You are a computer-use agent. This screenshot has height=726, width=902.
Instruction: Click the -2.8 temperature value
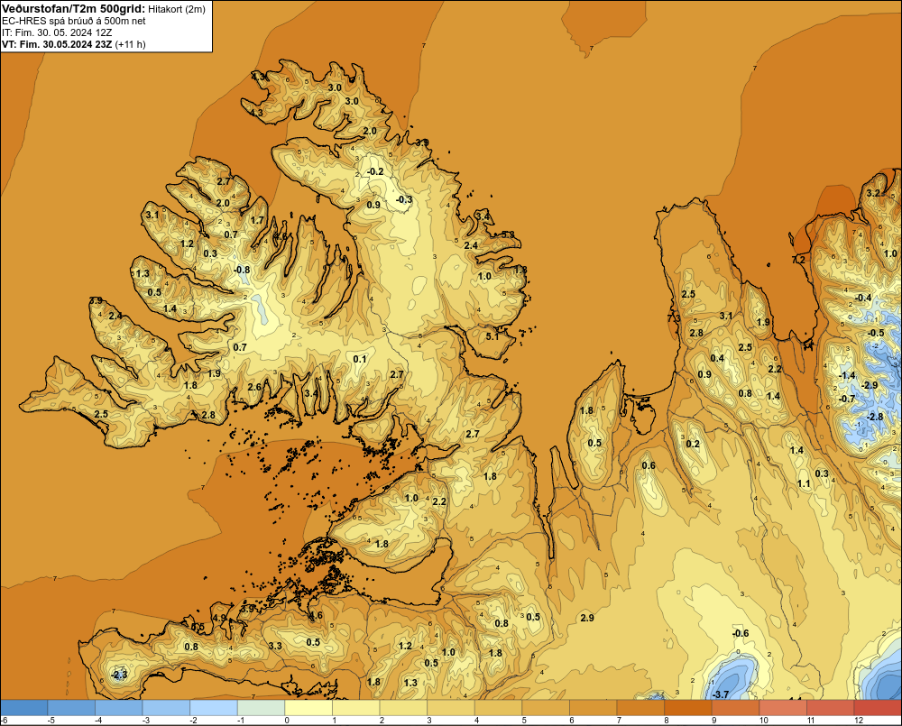click(874, 417)
